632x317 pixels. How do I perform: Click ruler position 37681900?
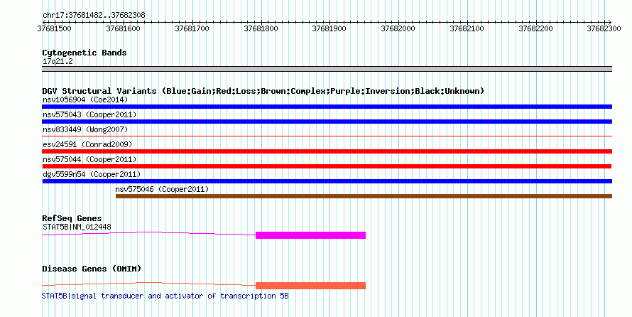click(329, 28)
